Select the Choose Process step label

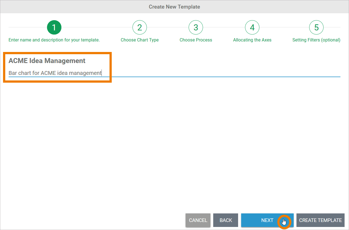[x=196, y=40]
